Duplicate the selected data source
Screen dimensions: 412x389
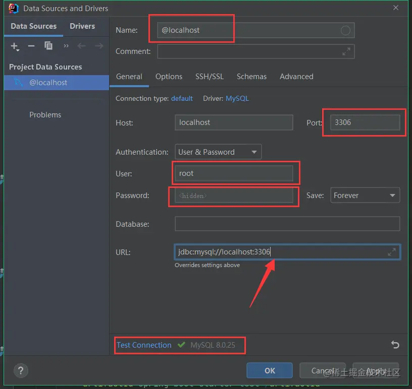point(48,46)
